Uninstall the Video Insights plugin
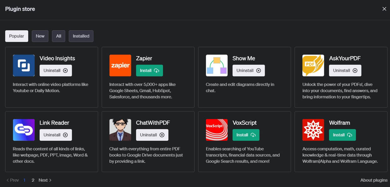The image size is (390, 187). tap(56, 71)
